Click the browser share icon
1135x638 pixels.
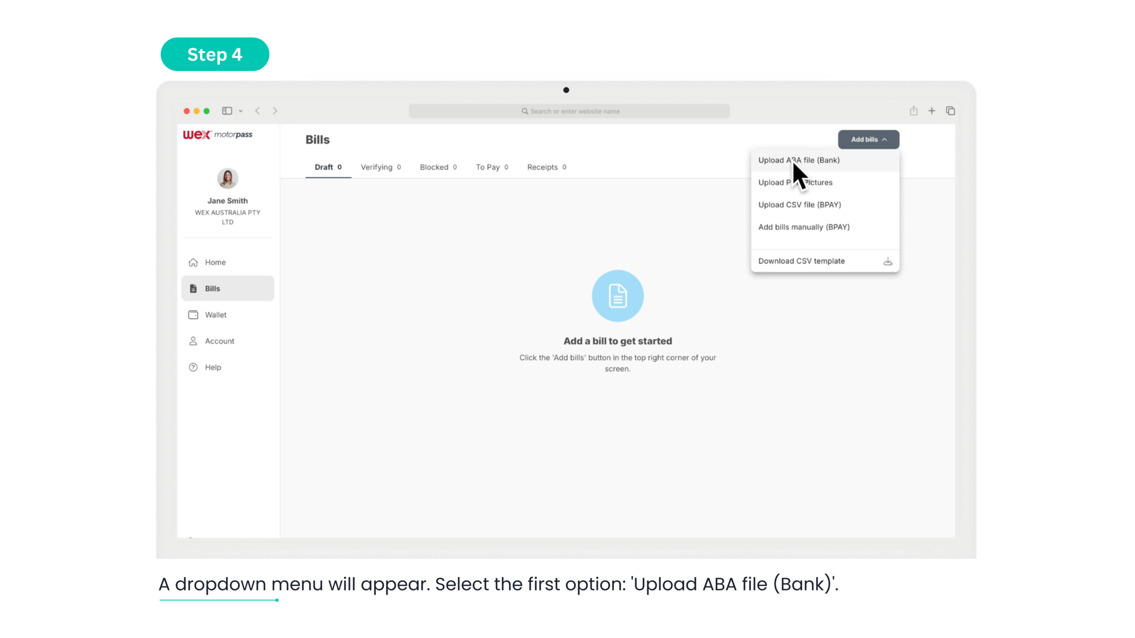tap(913, 111)
